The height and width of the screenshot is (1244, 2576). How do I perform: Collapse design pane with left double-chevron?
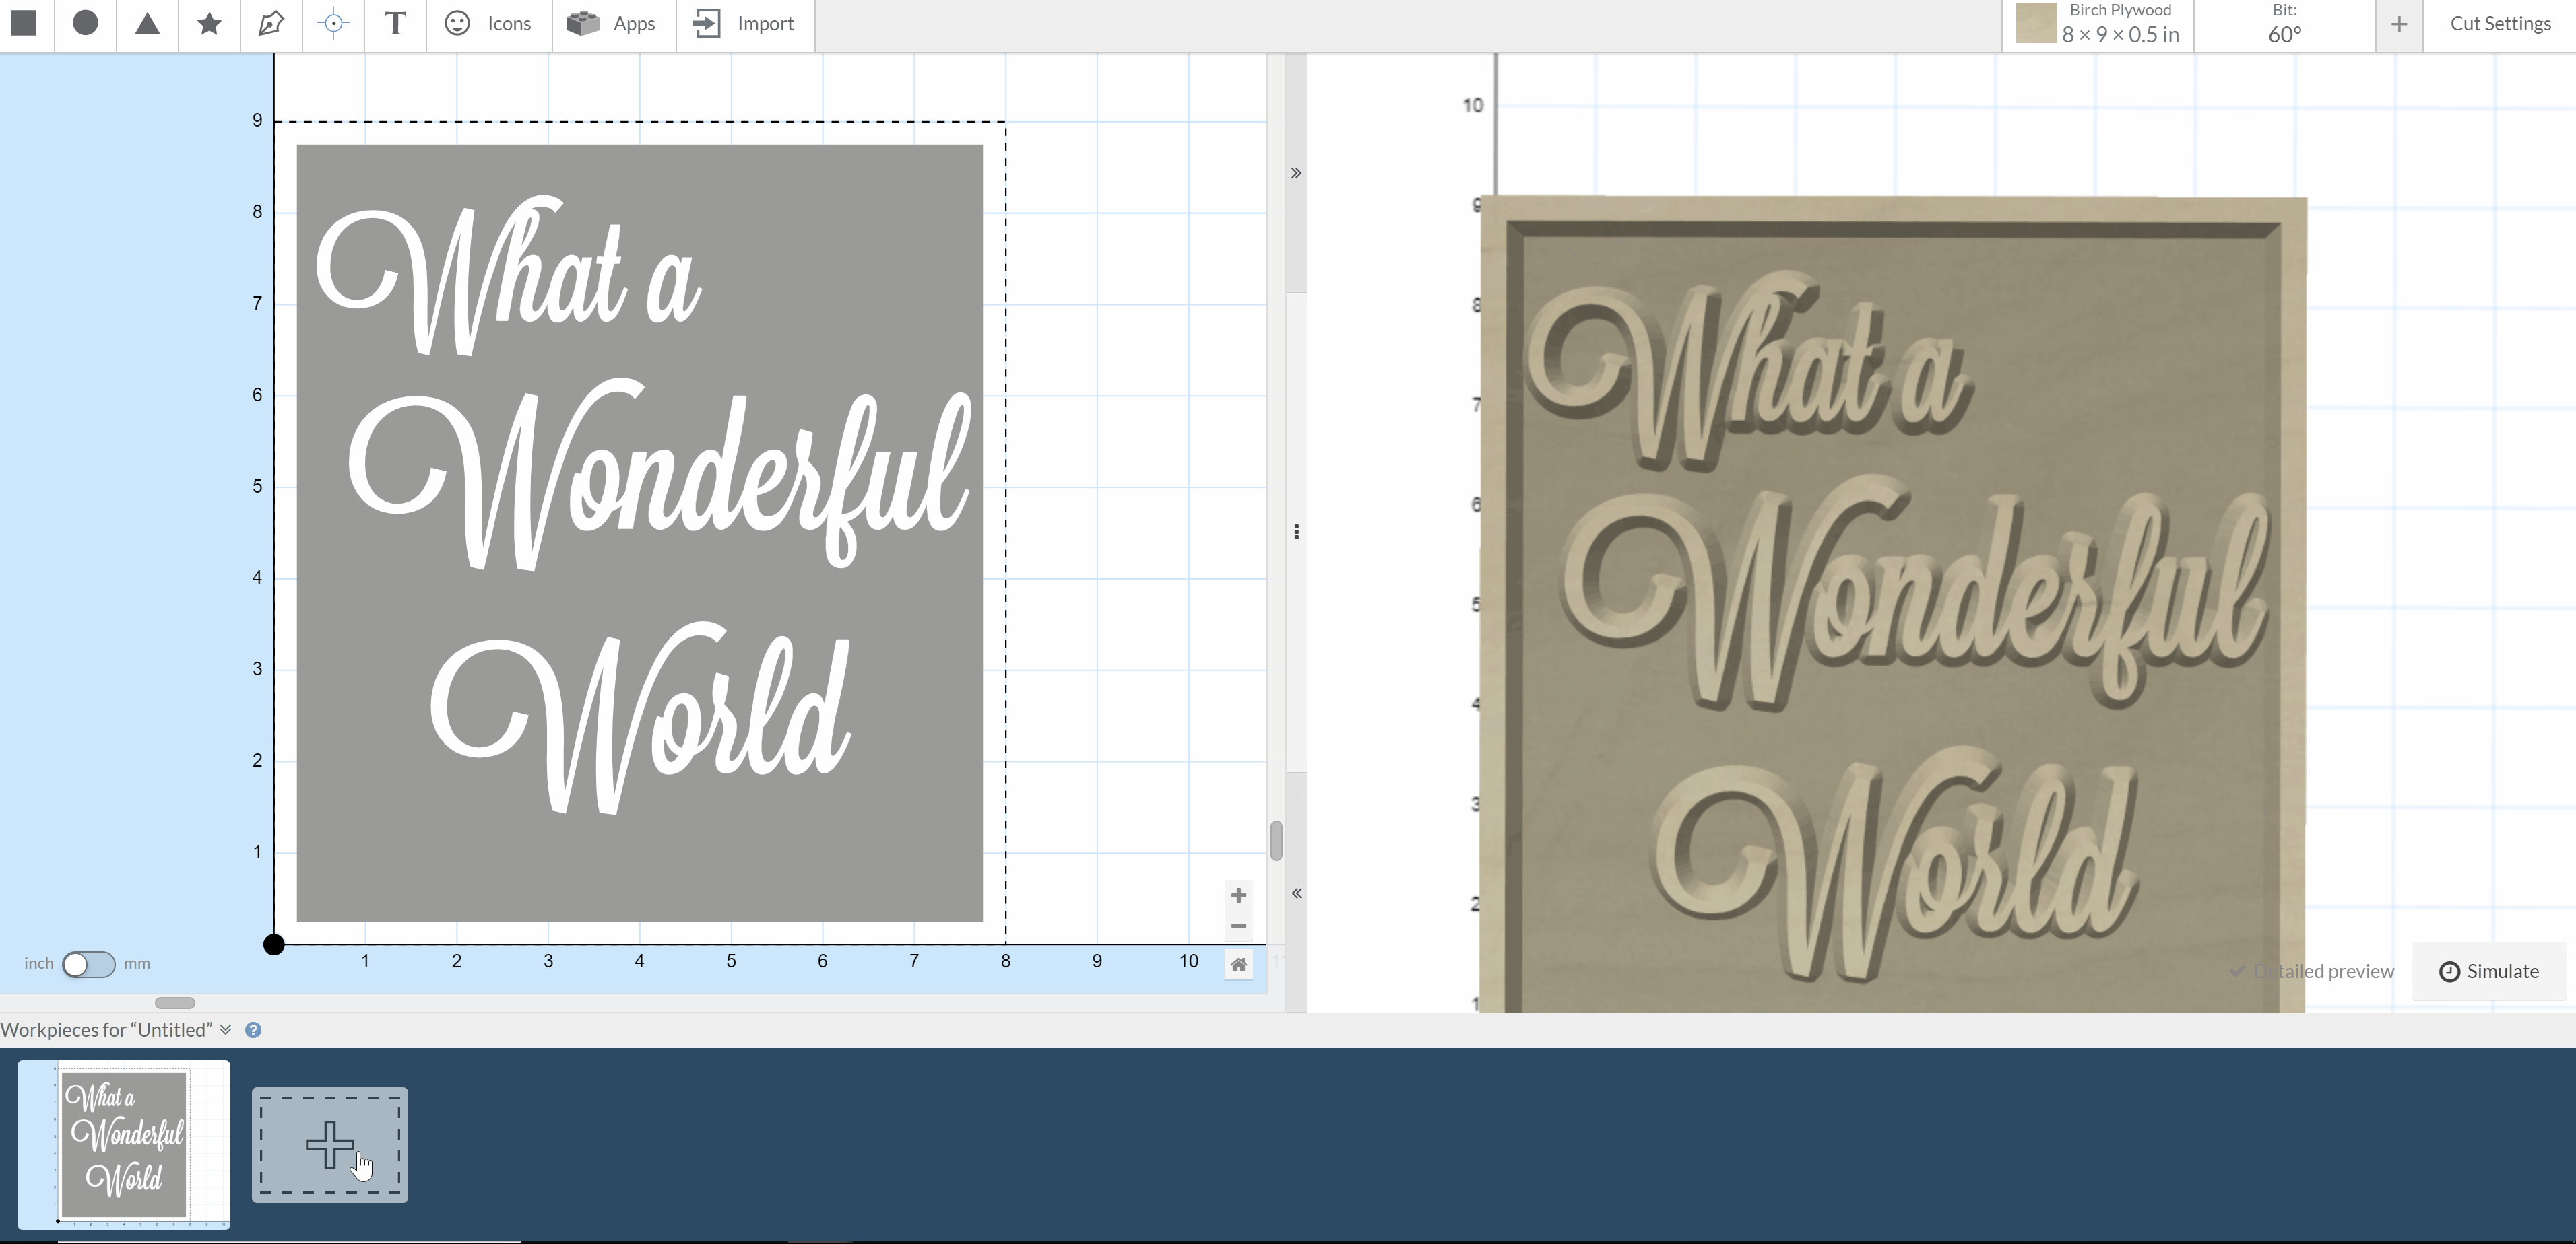1296,893
